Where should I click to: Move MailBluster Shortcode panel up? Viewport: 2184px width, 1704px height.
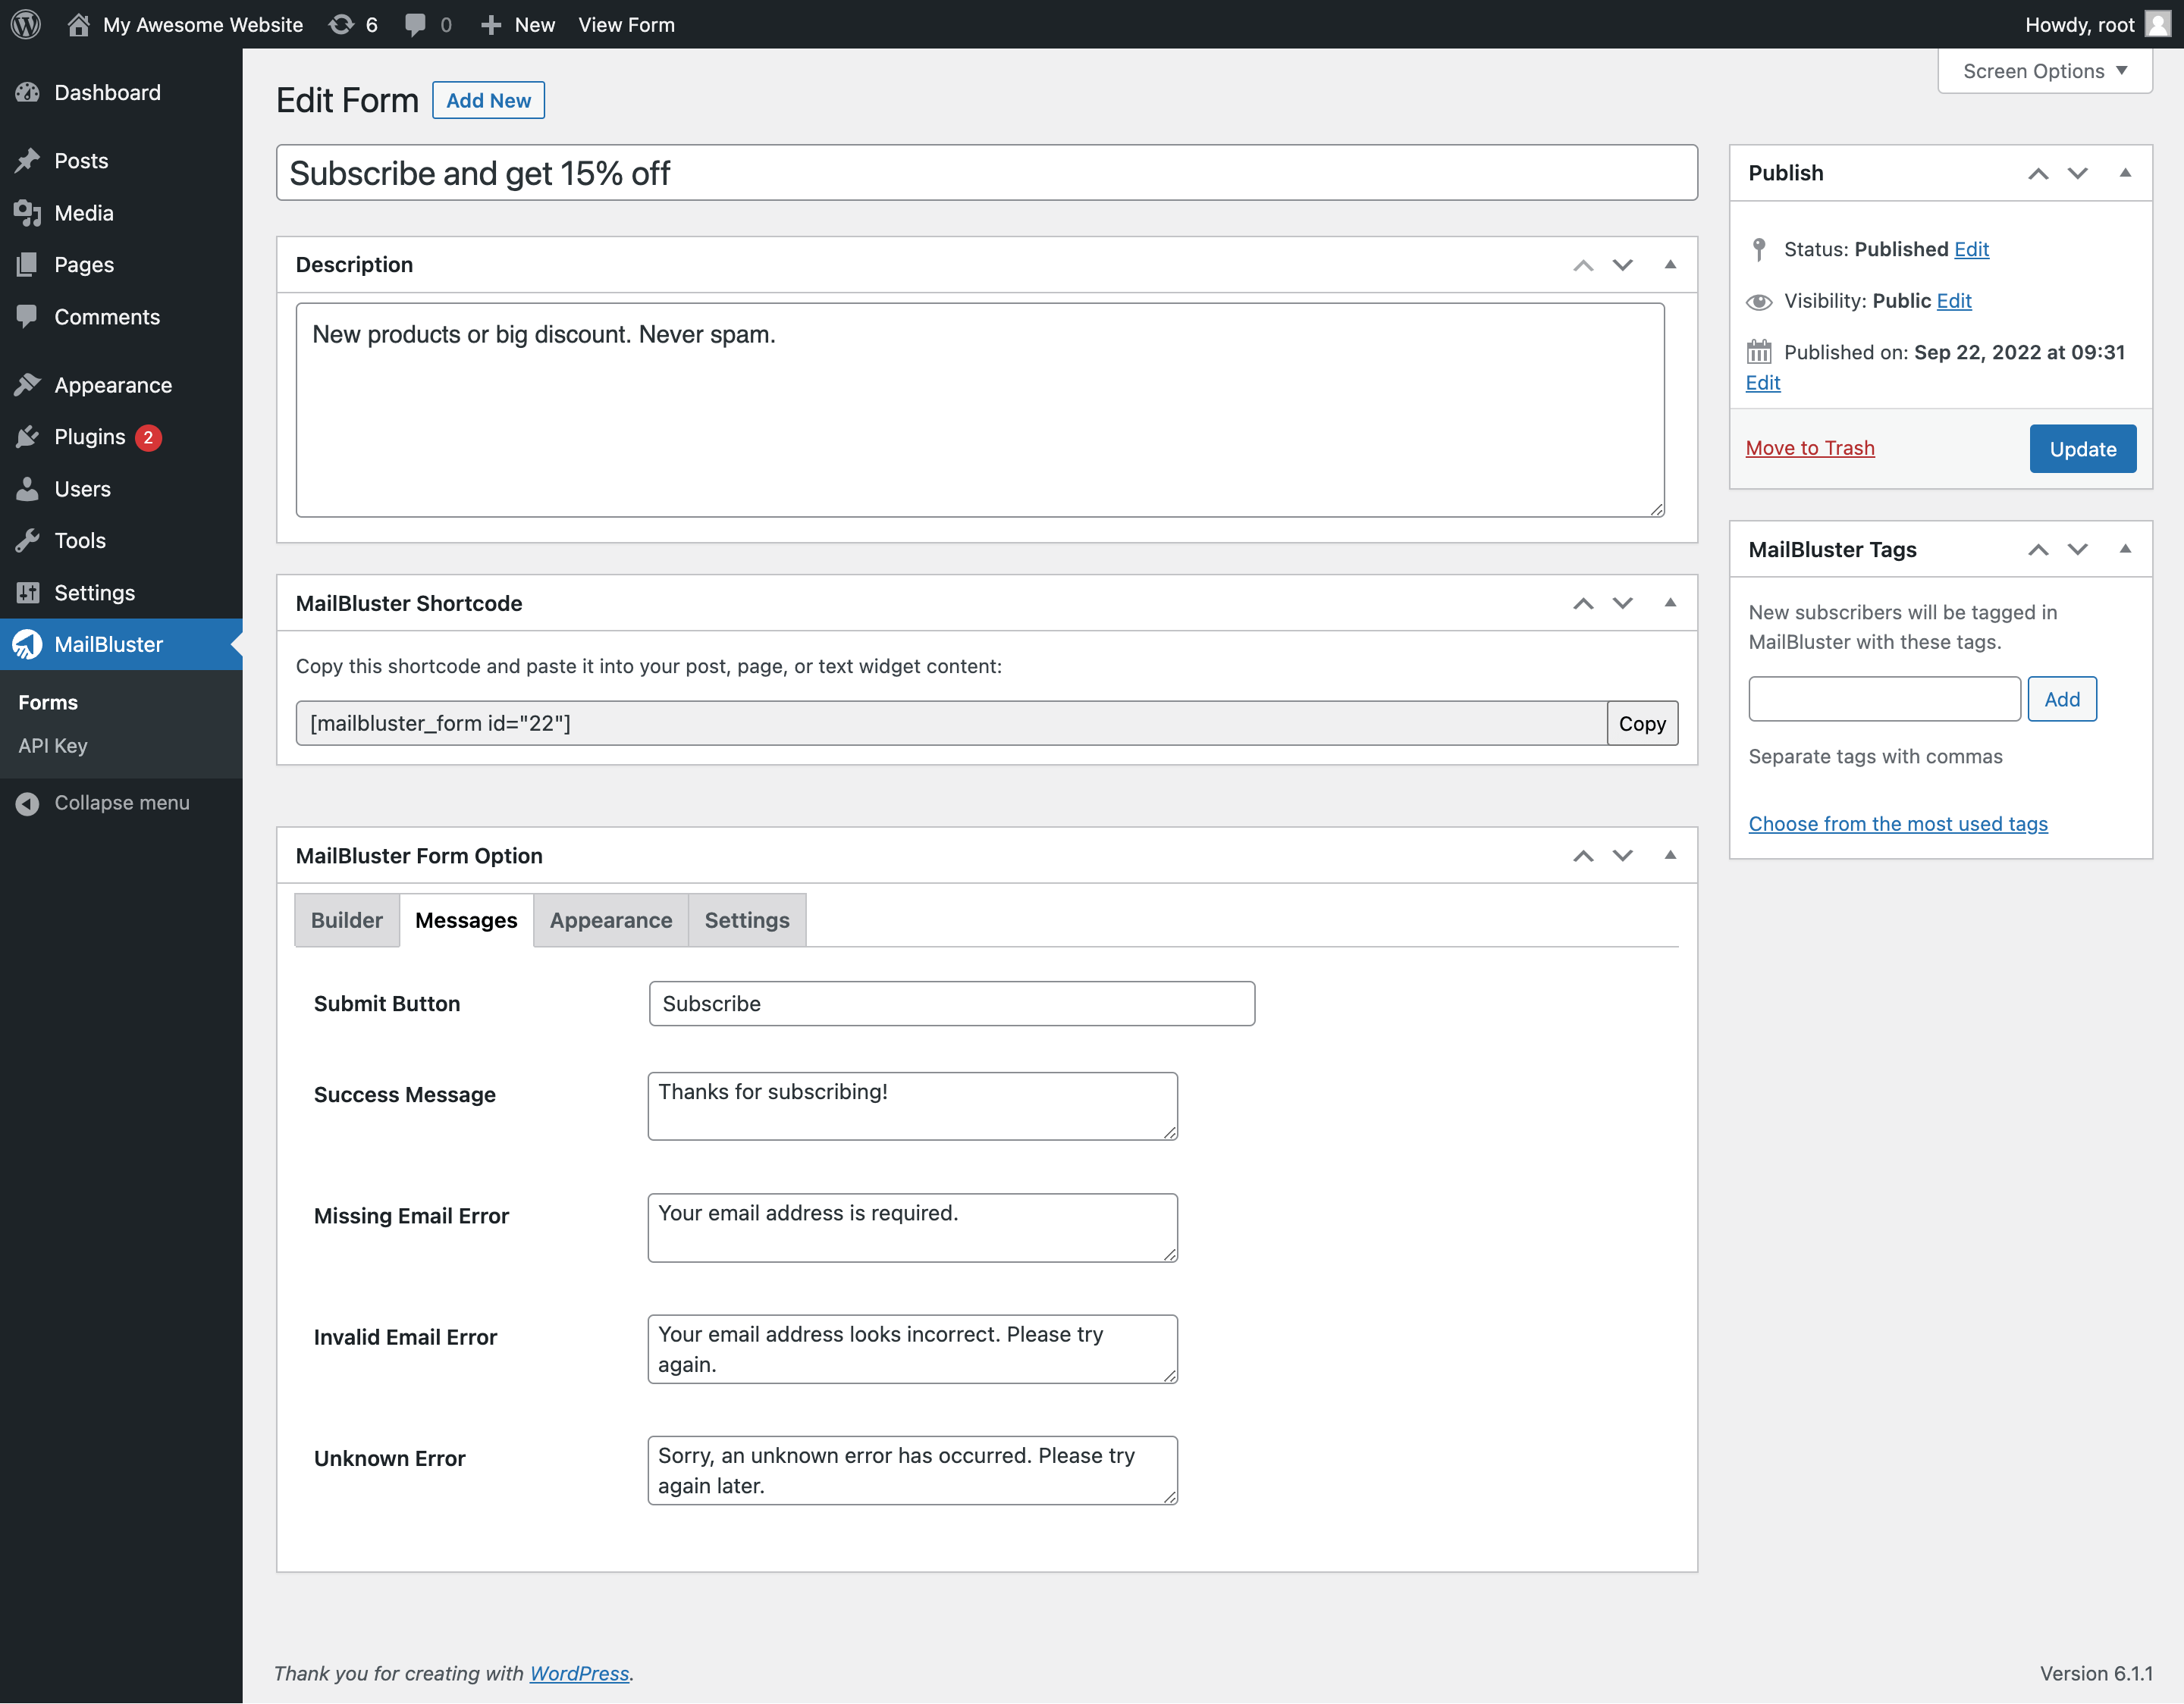coord(1583,603)
